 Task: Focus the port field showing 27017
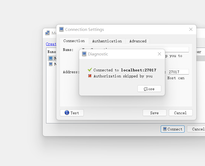pos(178,72)
